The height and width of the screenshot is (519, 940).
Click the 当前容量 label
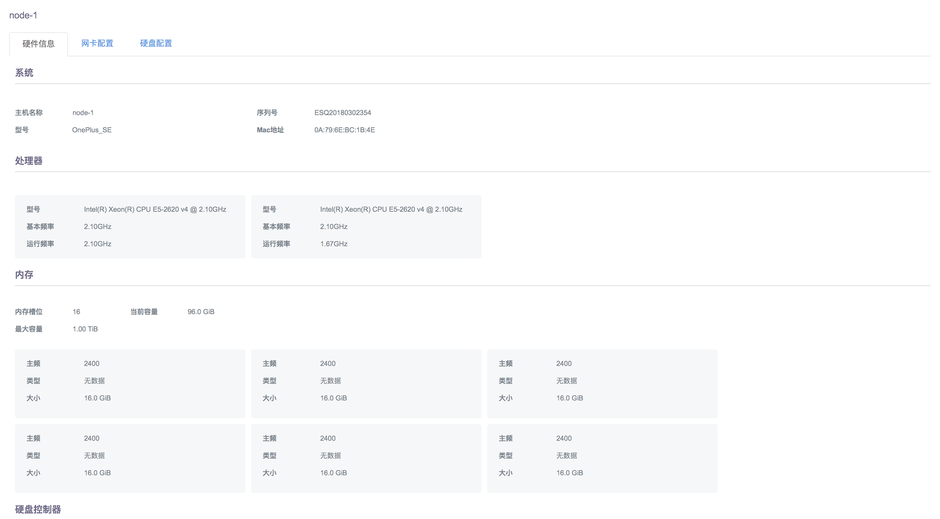pyautogui.click(x=144, y=312)
